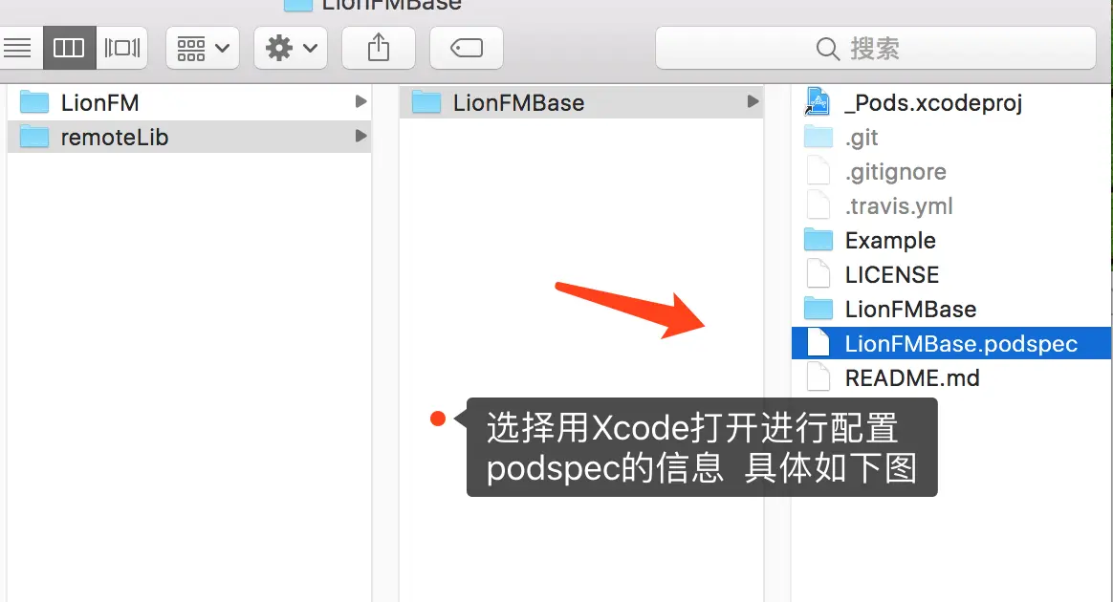
Task: Click the remoteLib folder icon
Action: [34, 137]
